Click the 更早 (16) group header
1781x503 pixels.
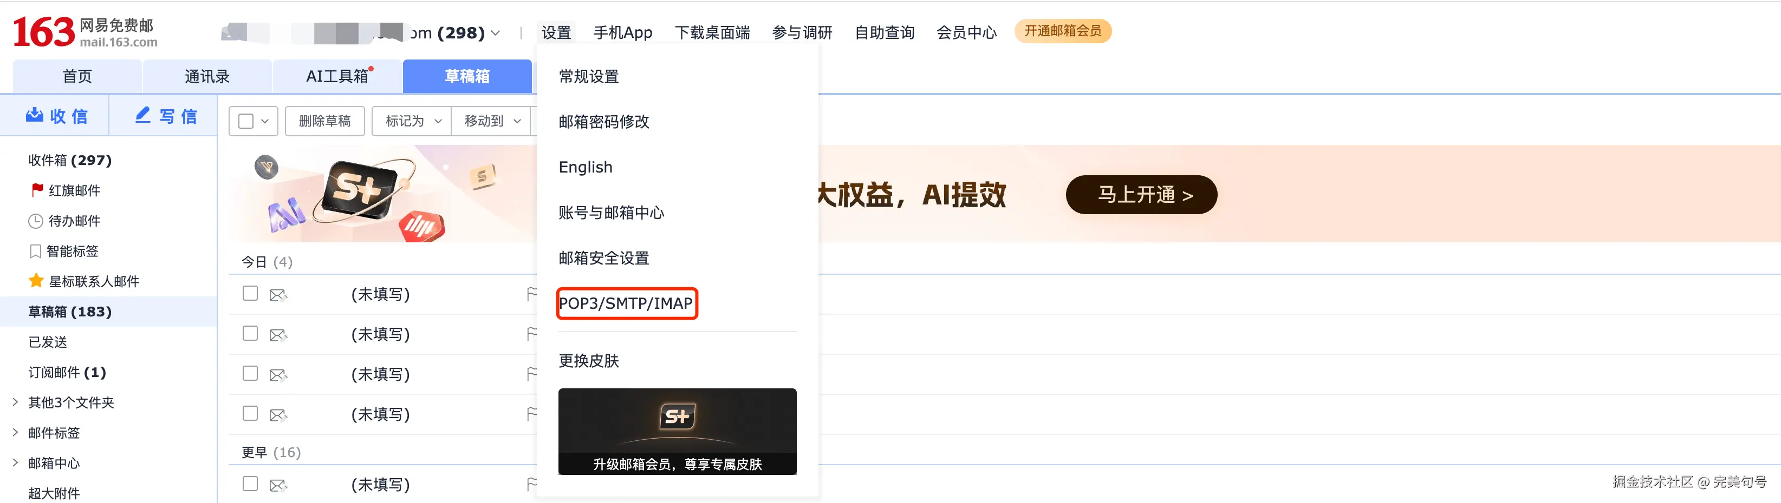(271, 453)
